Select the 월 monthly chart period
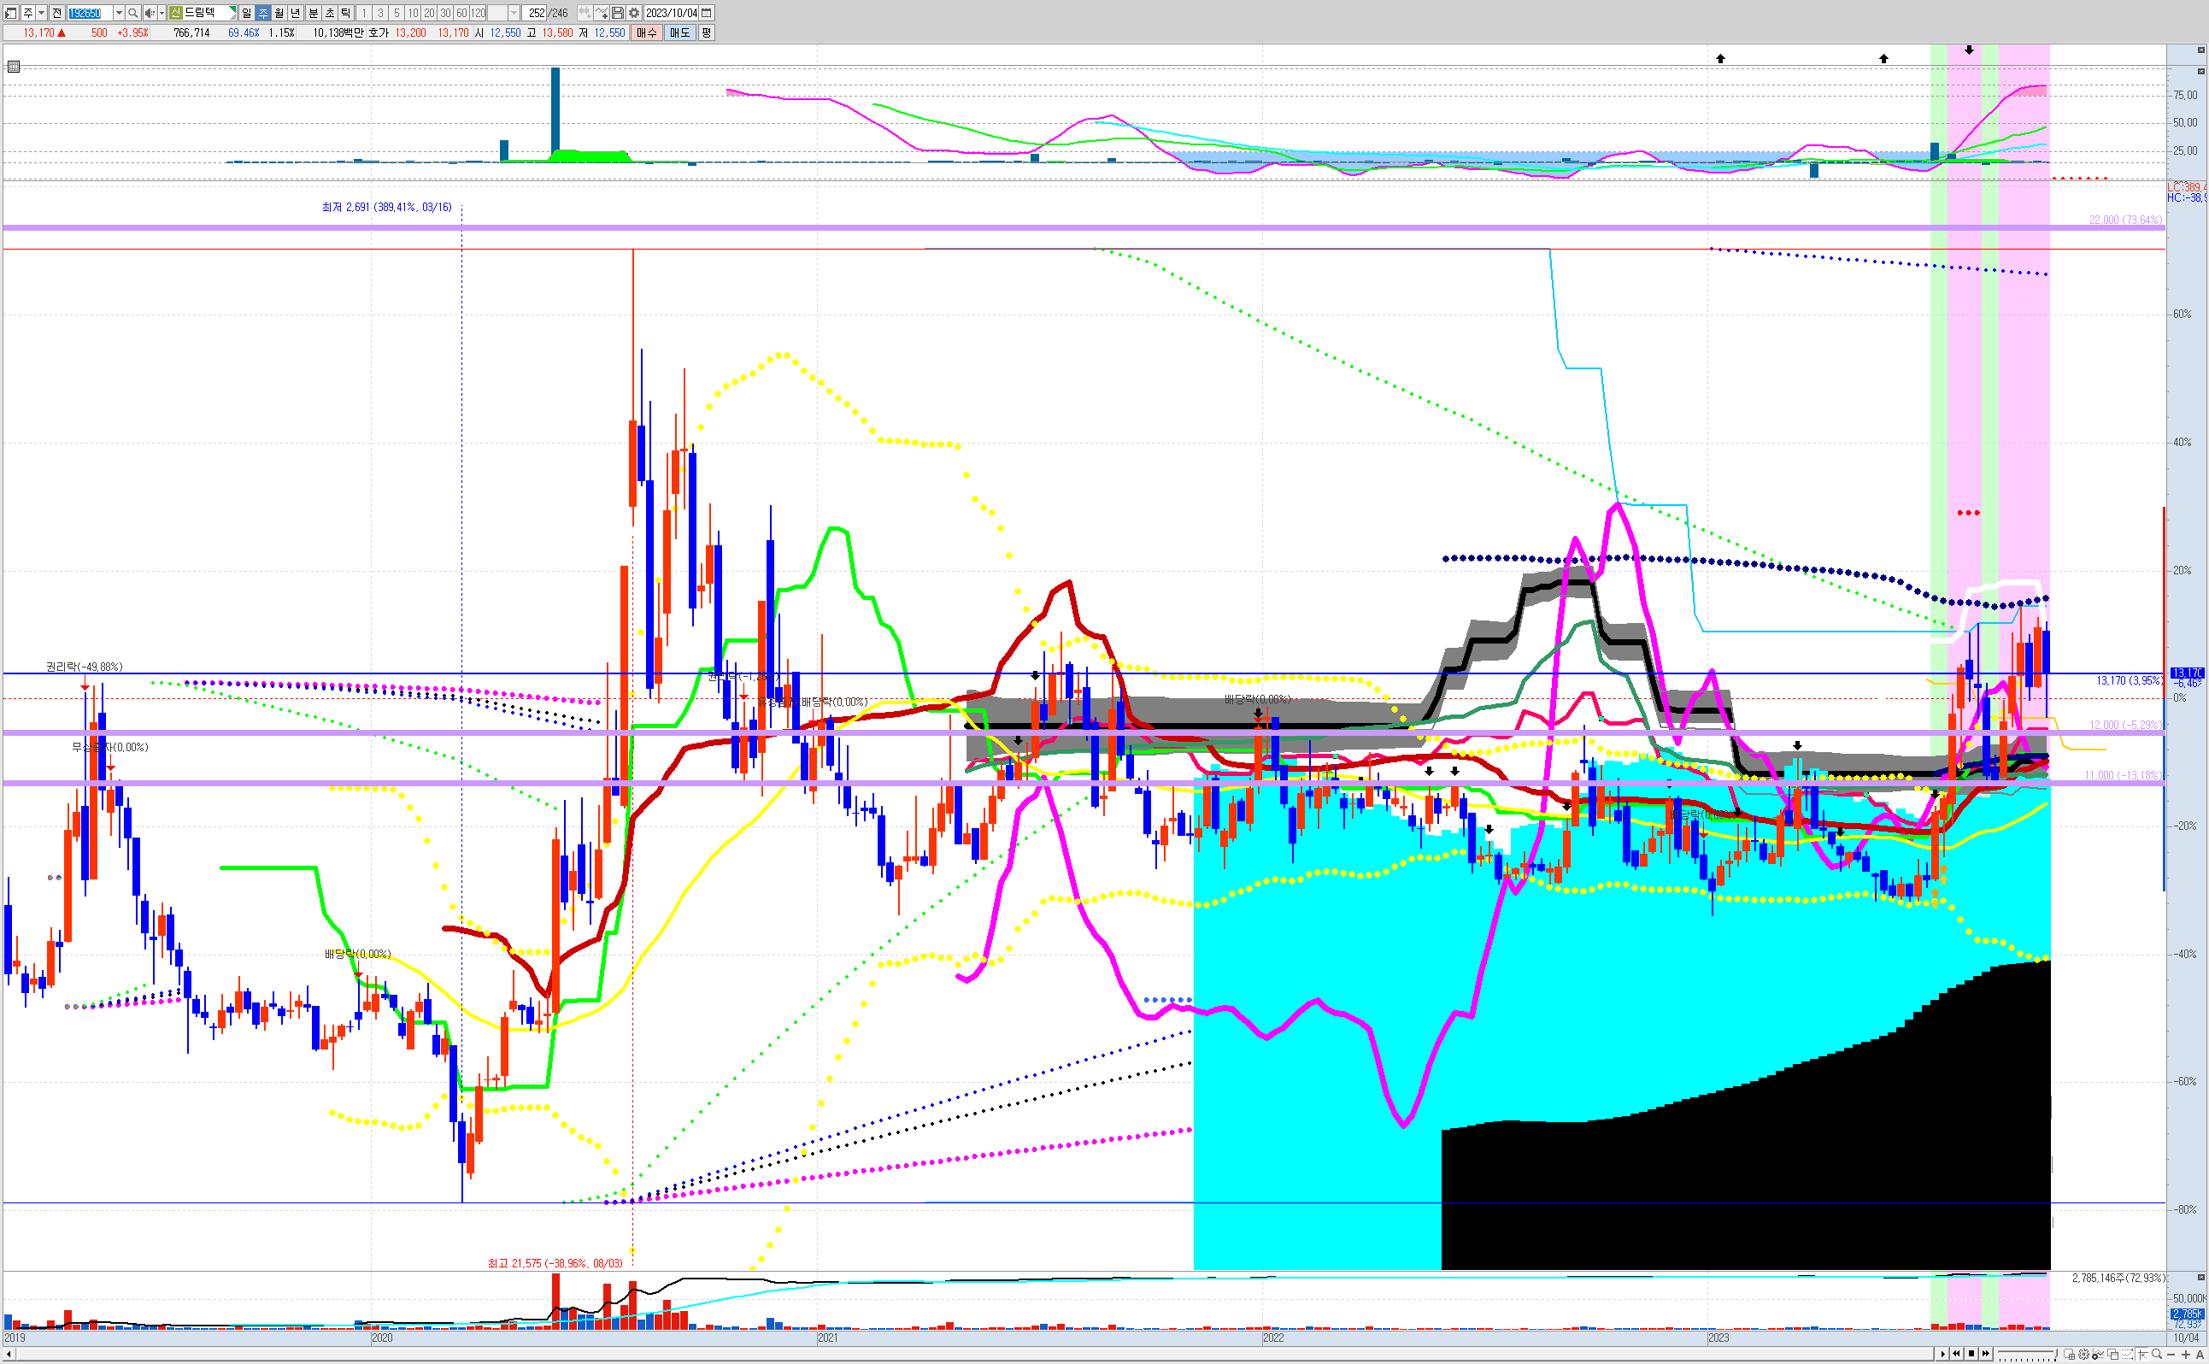 click(x=279, y=13)
